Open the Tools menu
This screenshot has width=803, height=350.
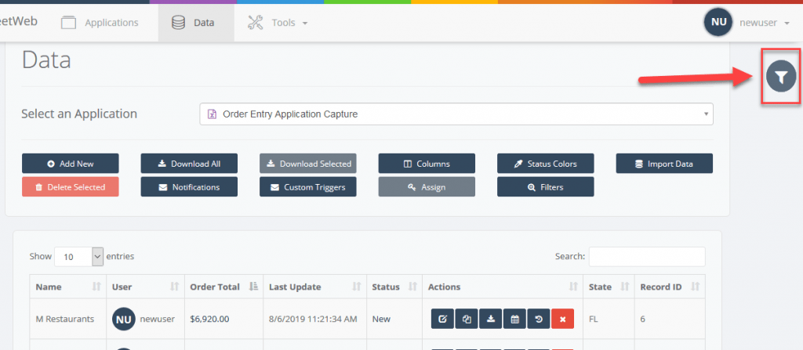pyautogui.click(x=278, y=23)
